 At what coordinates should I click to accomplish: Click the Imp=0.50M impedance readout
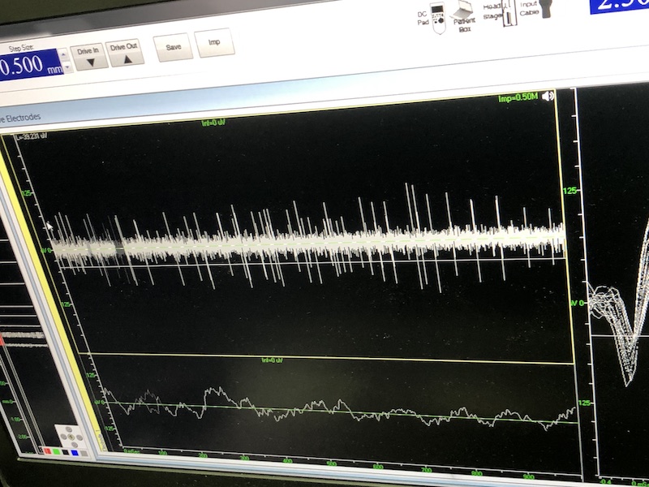518,98
